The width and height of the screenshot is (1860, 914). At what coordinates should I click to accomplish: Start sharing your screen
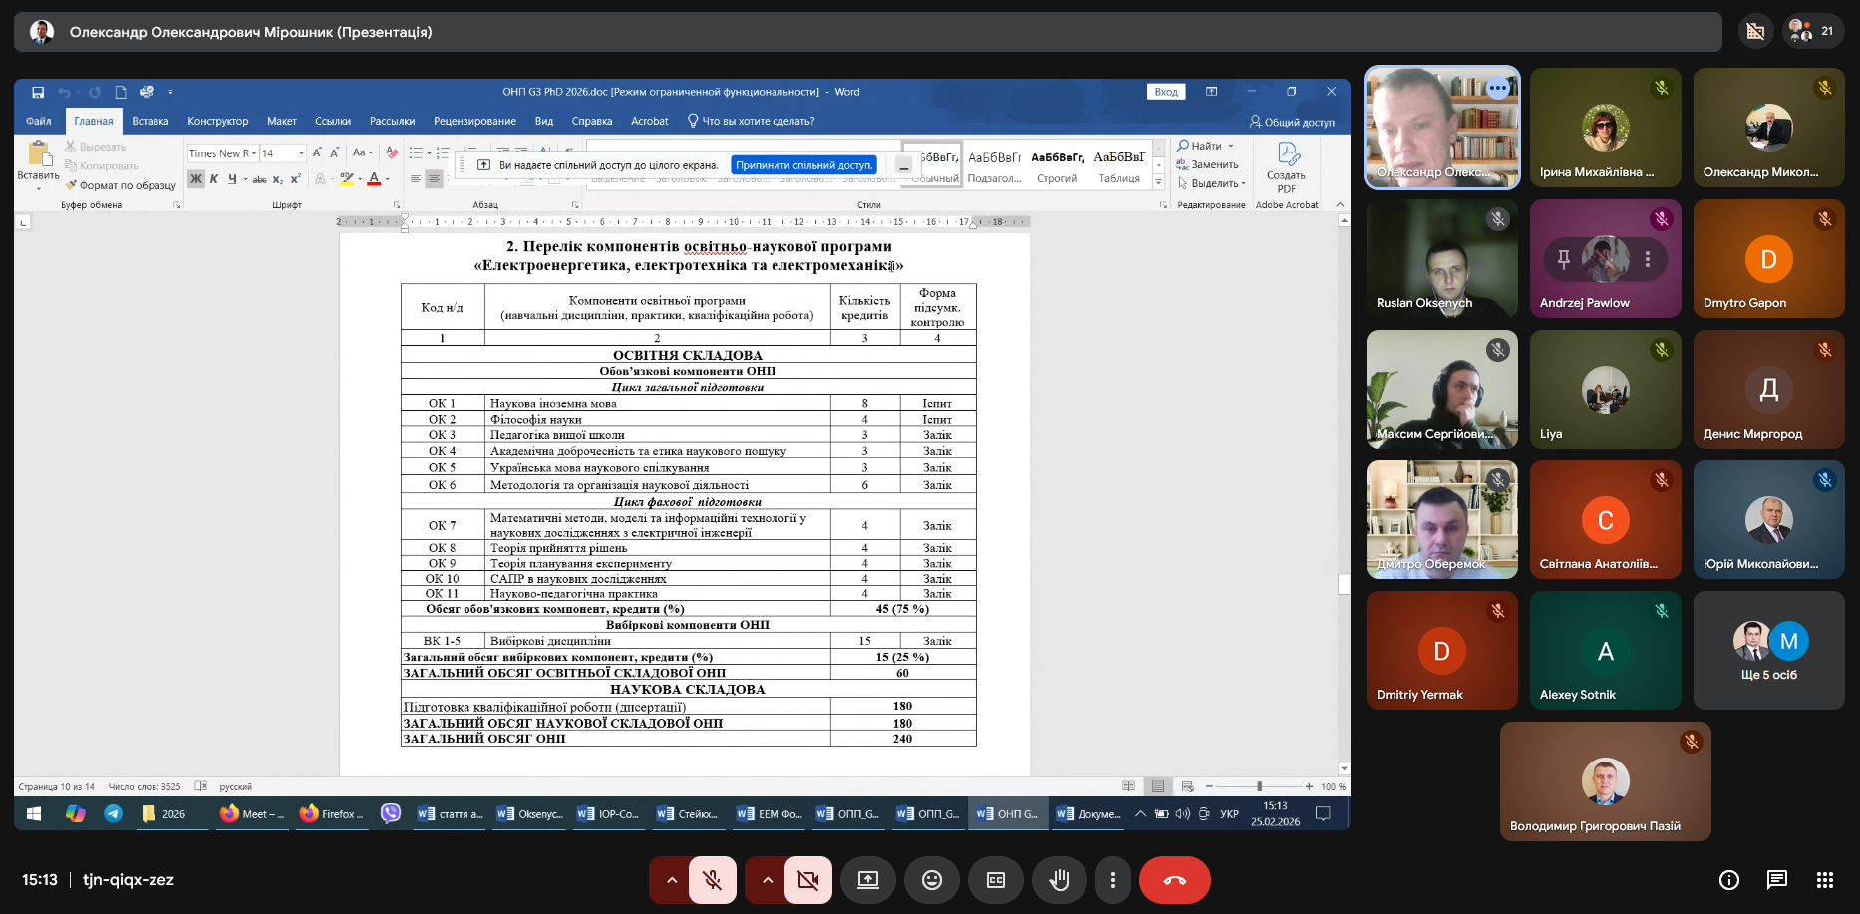click(868, 880)
